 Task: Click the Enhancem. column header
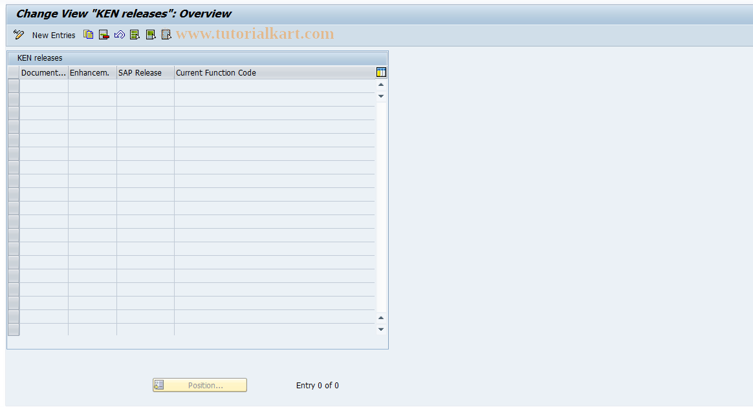[91, 72]
